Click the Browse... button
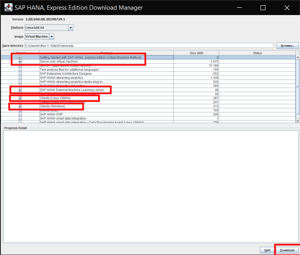Viewport: 300px width, 255px height. [x=287, y=46]
